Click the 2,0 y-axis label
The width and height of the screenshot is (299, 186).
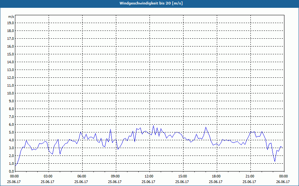click(12, 156)
